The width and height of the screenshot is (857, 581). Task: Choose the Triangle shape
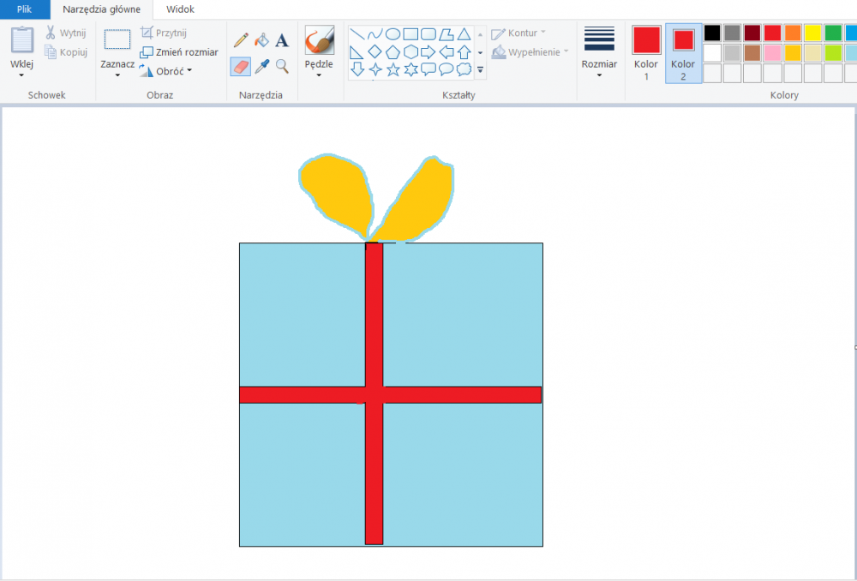click(464, 34)
